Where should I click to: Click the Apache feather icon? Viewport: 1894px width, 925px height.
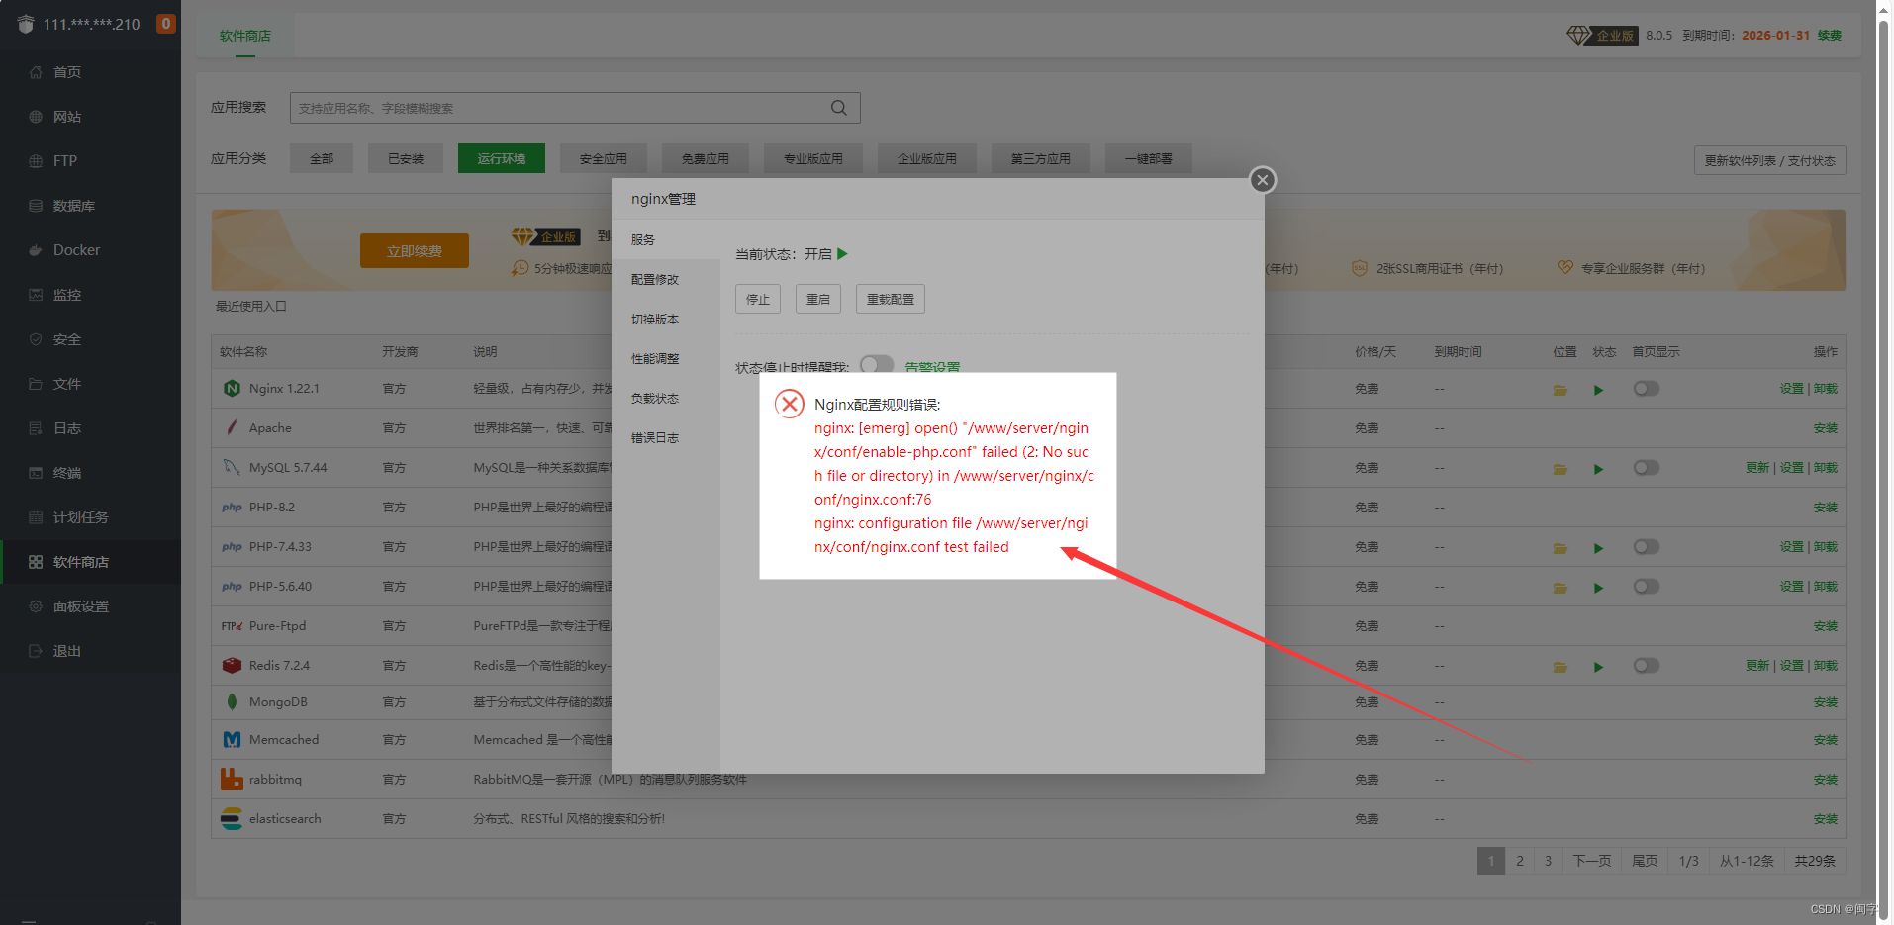click(232, 427)
